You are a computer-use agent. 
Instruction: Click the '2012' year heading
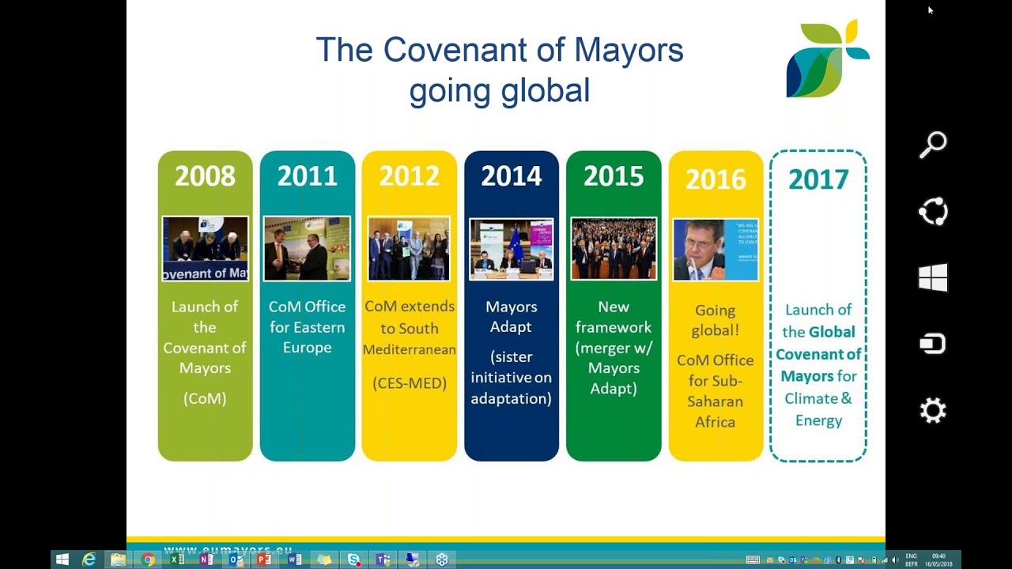pos(409,175)
